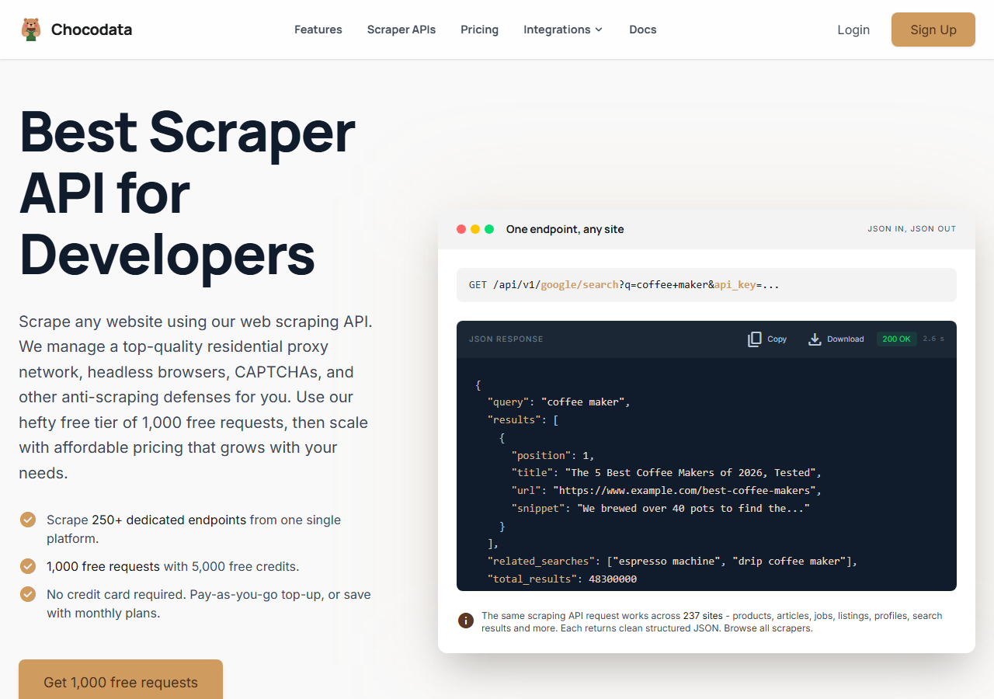Screen dimensions: 994x699
Task: Click the 200 OK status badge
Action: tap(897, 339)
